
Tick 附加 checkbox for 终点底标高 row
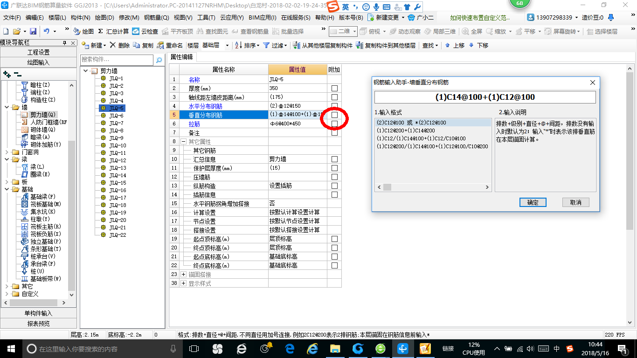pos(334,265)
